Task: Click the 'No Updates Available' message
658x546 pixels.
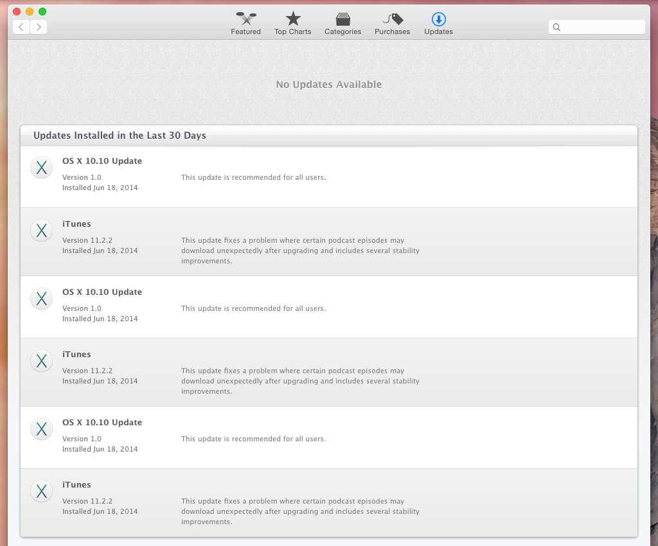Action: pyautogui.click(x=328, y=85)
